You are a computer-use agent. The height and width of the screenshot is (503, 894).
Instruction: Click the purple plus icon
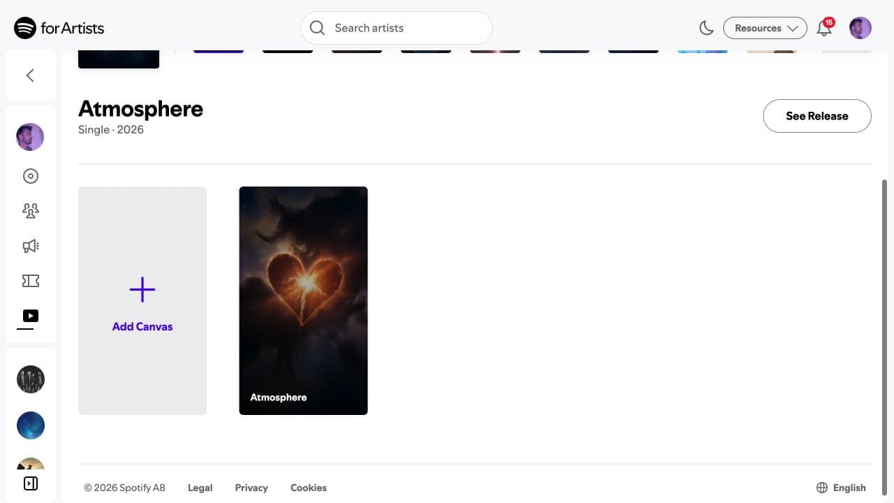pos(142,289)
